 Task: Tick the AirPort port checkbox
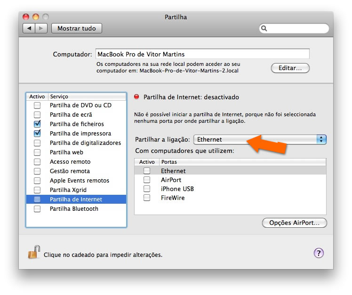click(x=147, y=180)
